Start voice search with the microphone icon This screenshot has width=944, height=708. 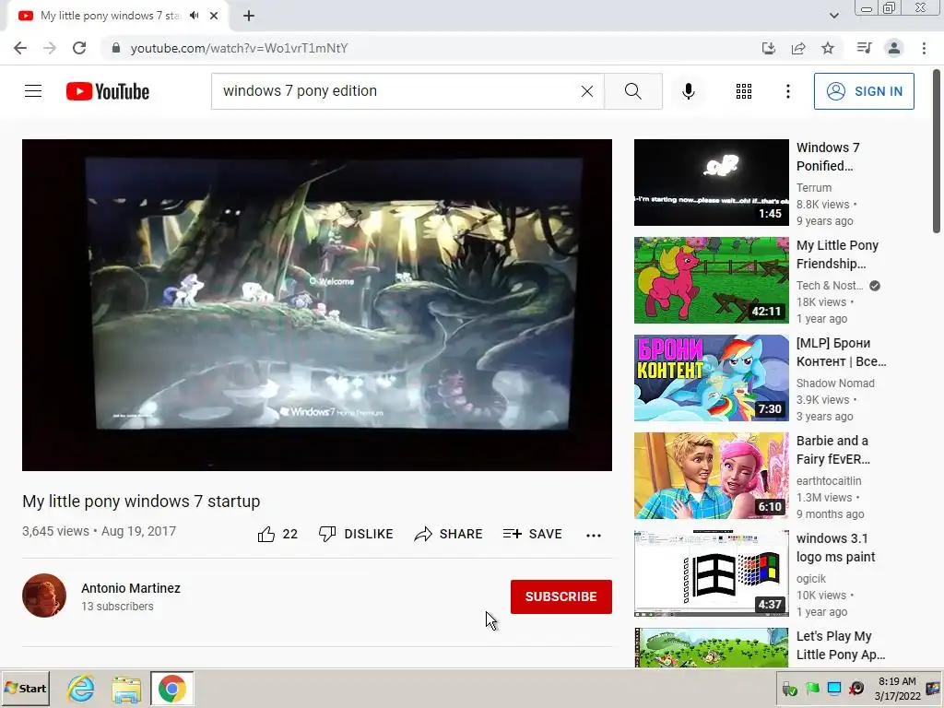tap(689, 91)
